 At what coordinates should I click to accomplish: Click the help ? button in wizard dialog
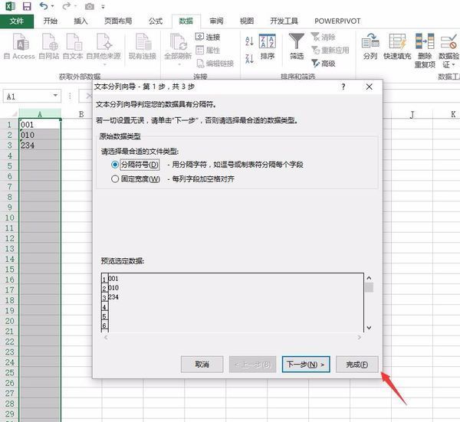343,87
